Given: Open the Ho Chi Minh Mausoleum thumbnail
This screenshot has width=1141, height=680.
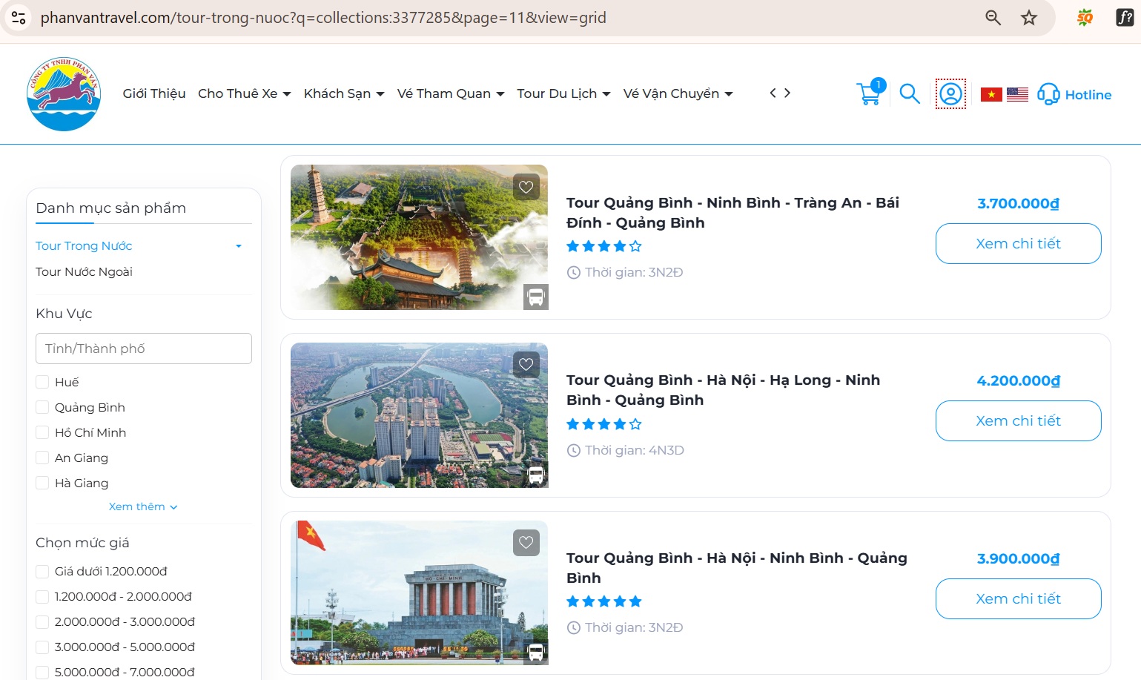Looking at the screenshot, I should coord(419,592).
